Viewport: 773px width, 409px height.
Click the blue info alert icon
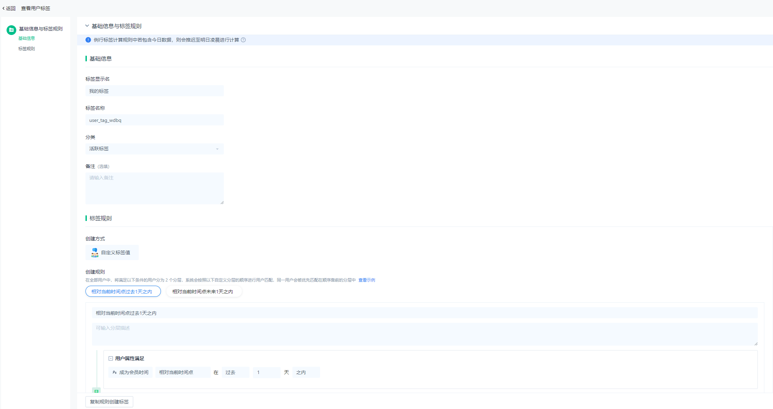point(88,40)
